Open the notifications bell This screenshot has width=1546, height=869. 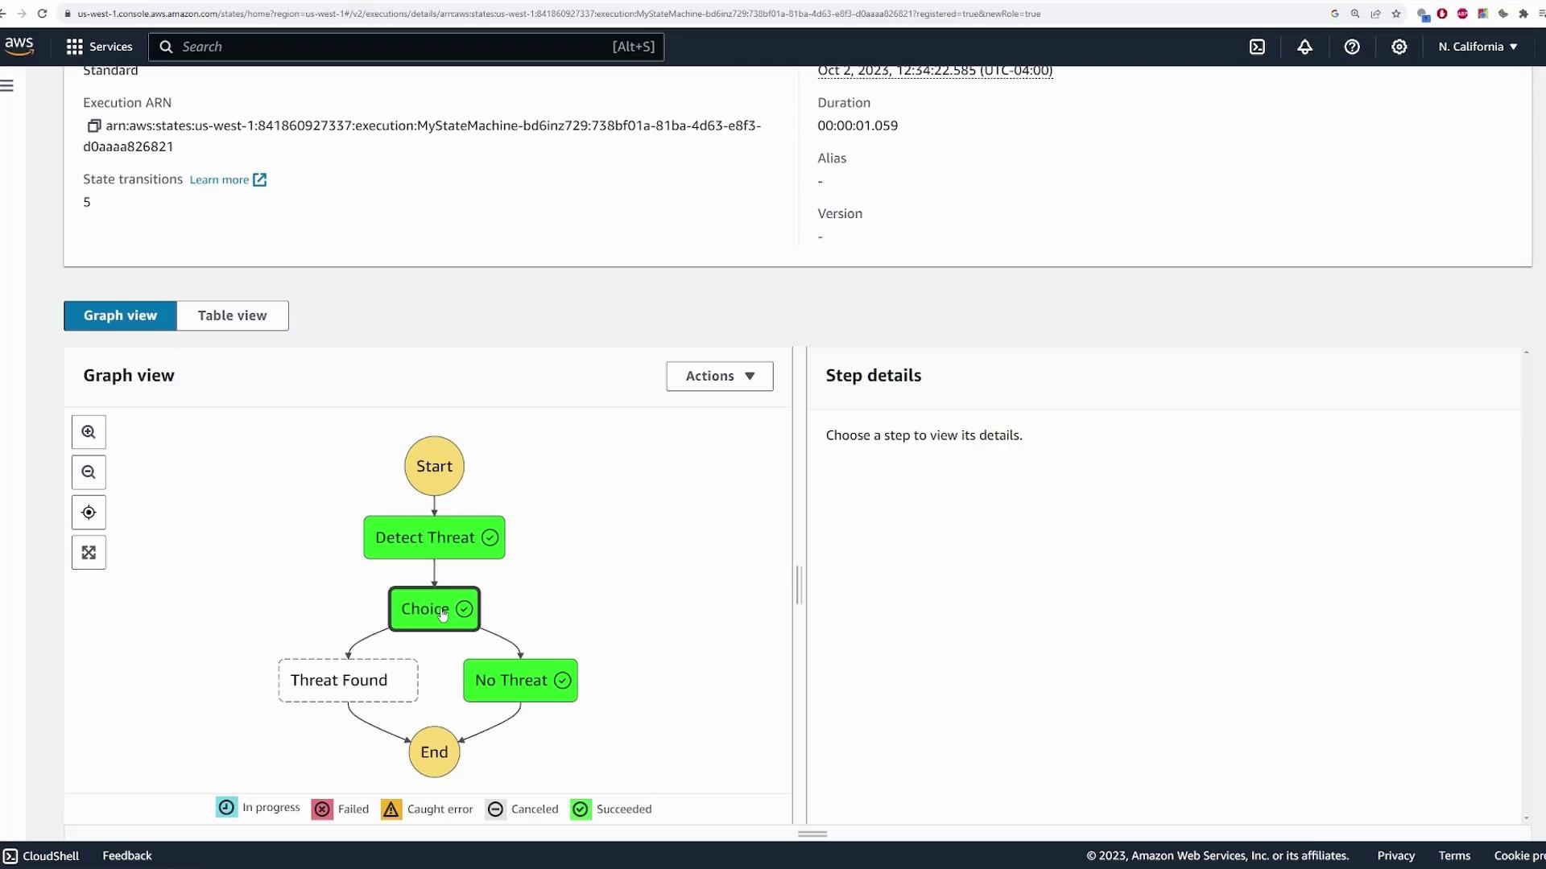click(x=1304, y=47)
